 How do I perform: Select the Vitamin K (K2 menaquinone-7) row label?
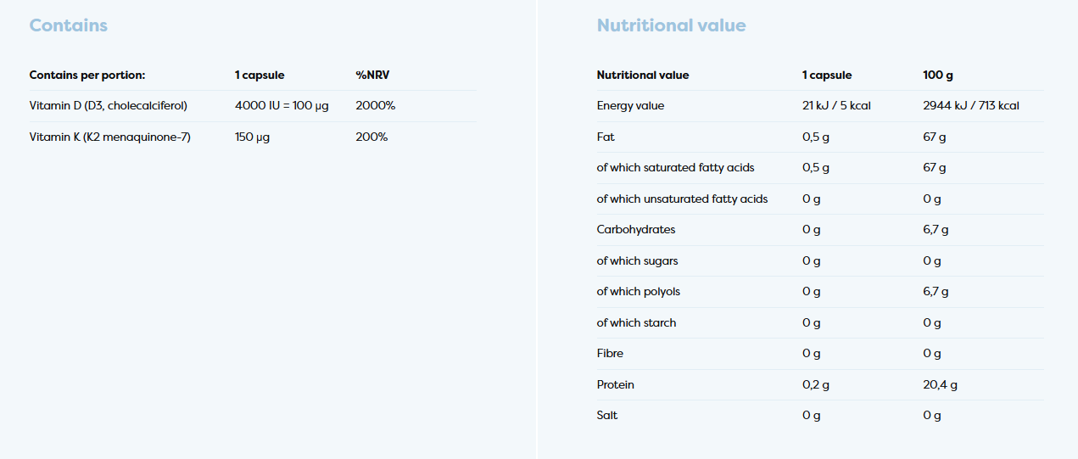point(110,137)
